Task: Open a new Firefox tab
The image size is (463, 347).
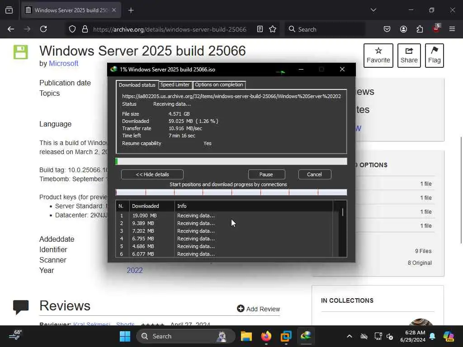Action: click(x=131, y=10)
